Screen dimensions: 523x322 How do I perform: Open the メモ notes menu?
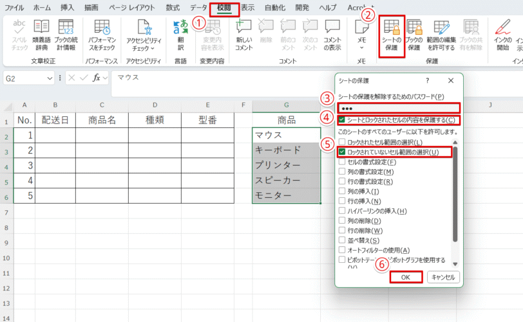pyautogui.click(x=361, y=35)
